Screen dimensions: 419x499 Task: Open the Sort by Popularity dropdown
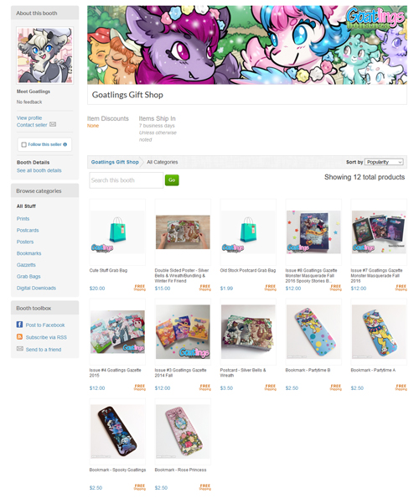(x=384, y=162)
